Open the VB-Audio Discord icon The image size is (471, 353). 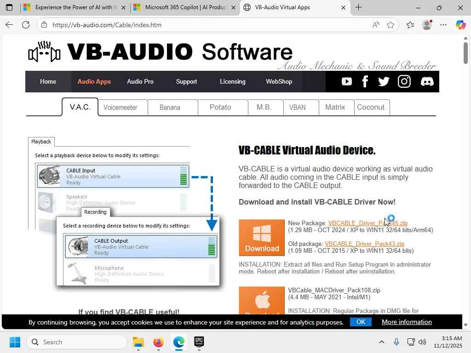click(x=427, y=81)
